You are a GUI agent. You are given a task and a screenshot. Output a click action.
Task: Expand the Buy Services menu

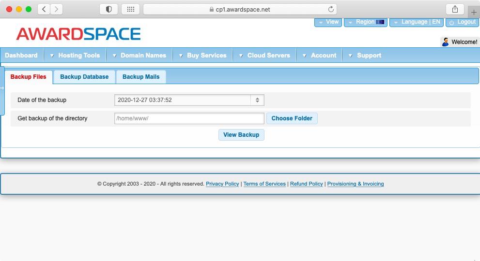click(202, 55)
